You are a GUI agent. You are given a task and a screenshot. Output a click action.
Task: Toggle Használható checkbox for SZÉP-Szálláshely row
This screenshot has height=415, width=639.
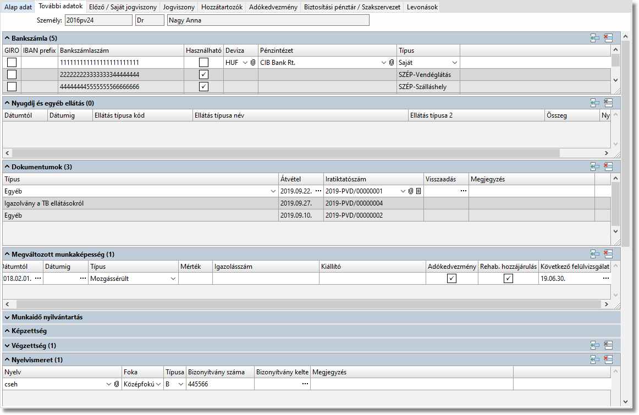[203, 87]
